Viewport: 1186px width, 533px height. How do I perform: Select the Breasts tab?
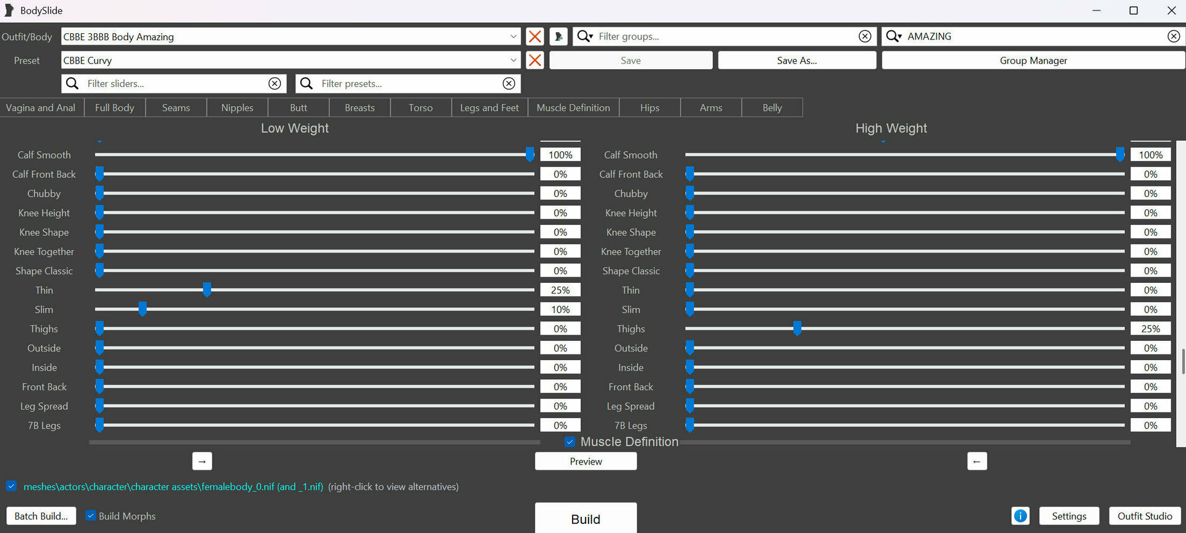(x=360, y=107)
